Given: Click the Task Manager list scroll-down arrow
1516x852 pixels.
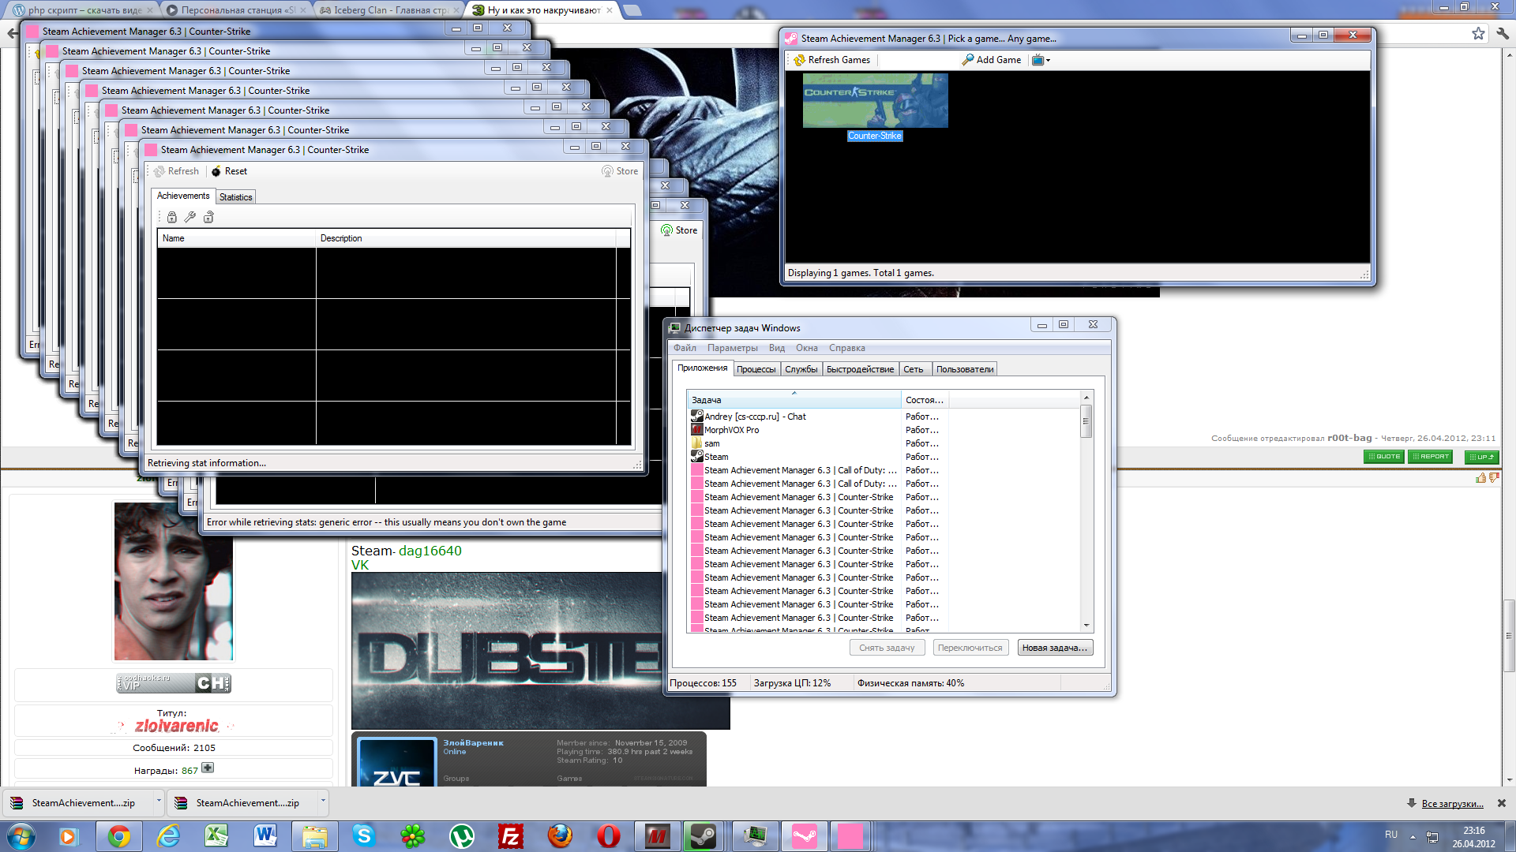Looking at the screenshot, I should pyautogui.click(x=1086, y=625).
